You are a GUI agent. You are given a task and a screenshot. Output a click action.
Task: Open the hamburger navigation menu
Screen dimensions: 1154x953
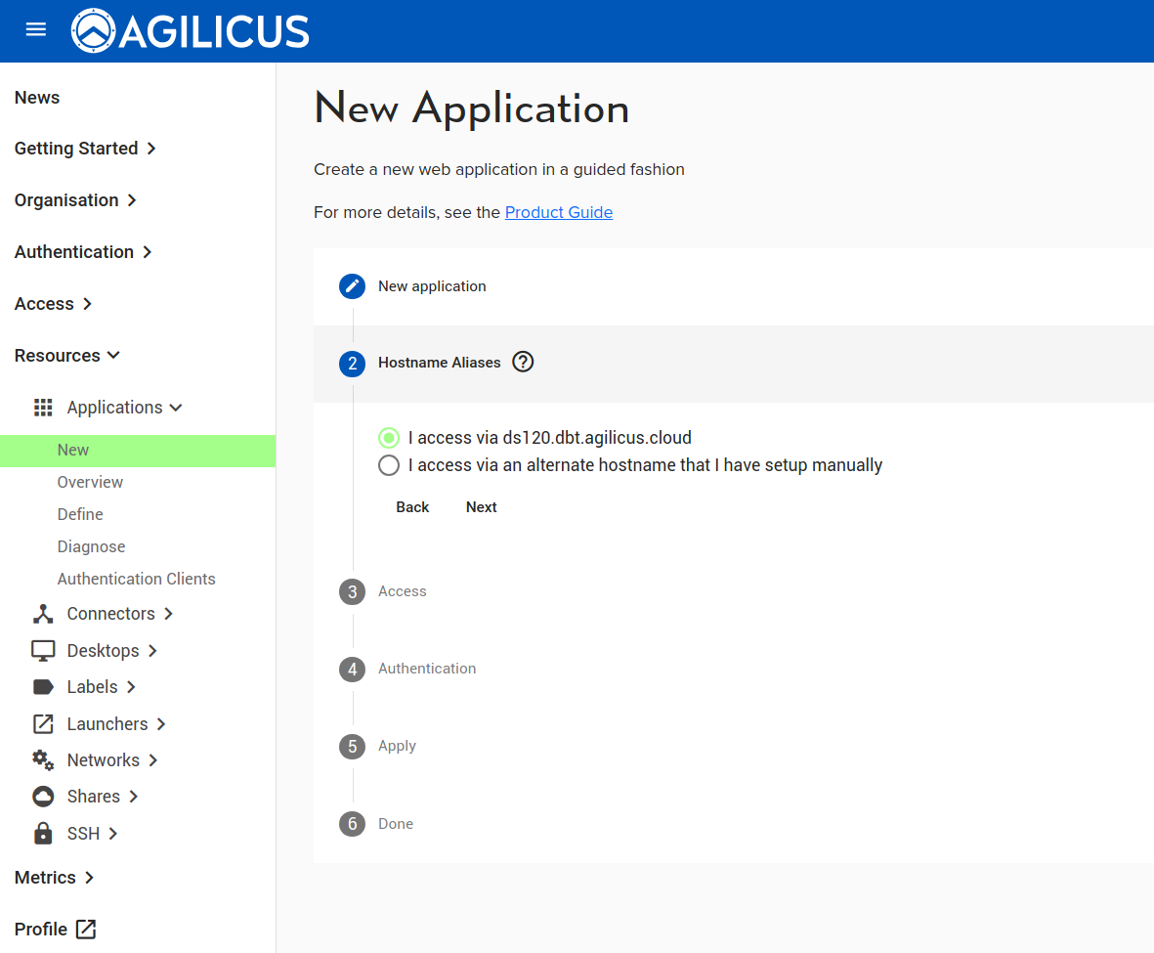click(36, 29)
